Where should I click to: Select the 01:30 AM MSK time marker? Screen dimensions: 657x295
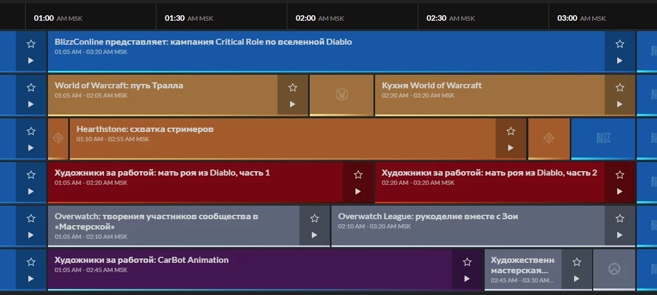pos(189,18)
